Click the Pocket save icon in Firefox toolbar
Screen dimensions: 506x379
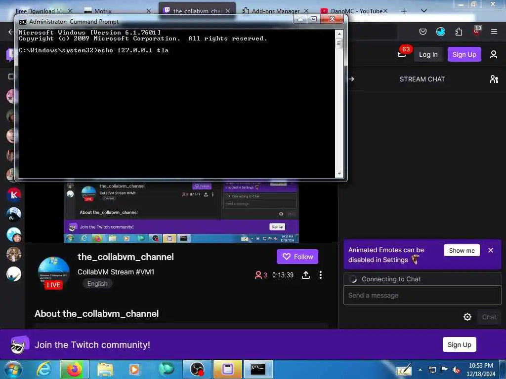[423, 32]
